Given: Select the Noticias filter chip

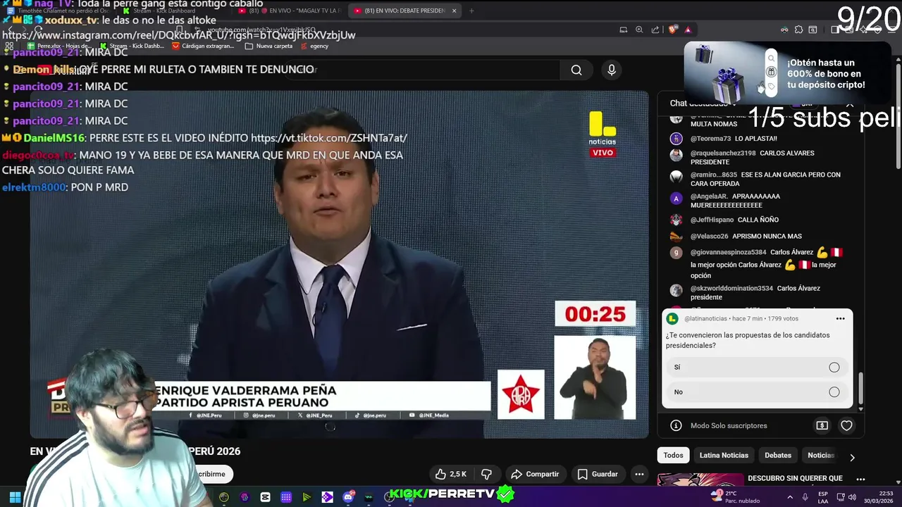Looking at the screenshot, I should coord(820,456).
